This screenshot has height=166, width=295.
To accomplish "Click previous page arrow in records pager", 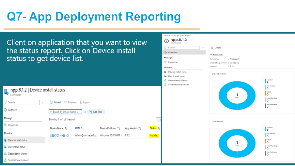I will (159, 120).
